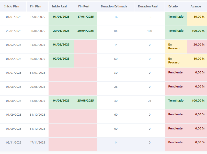Select the Inicio Real column header
The width and height of the screenshot is (207, 154).
[x=59, y=6]
